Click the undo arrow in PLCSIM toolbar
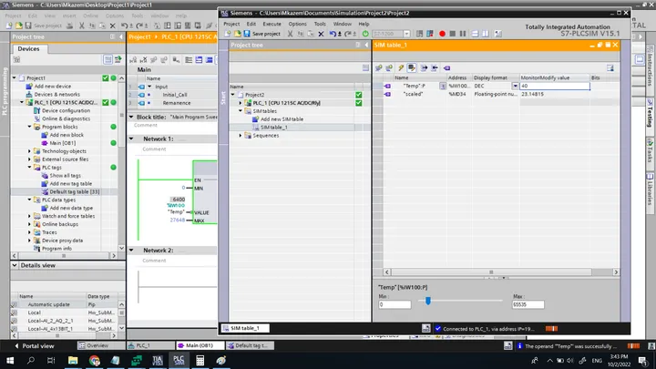656x369 pixels. [333, 34]
